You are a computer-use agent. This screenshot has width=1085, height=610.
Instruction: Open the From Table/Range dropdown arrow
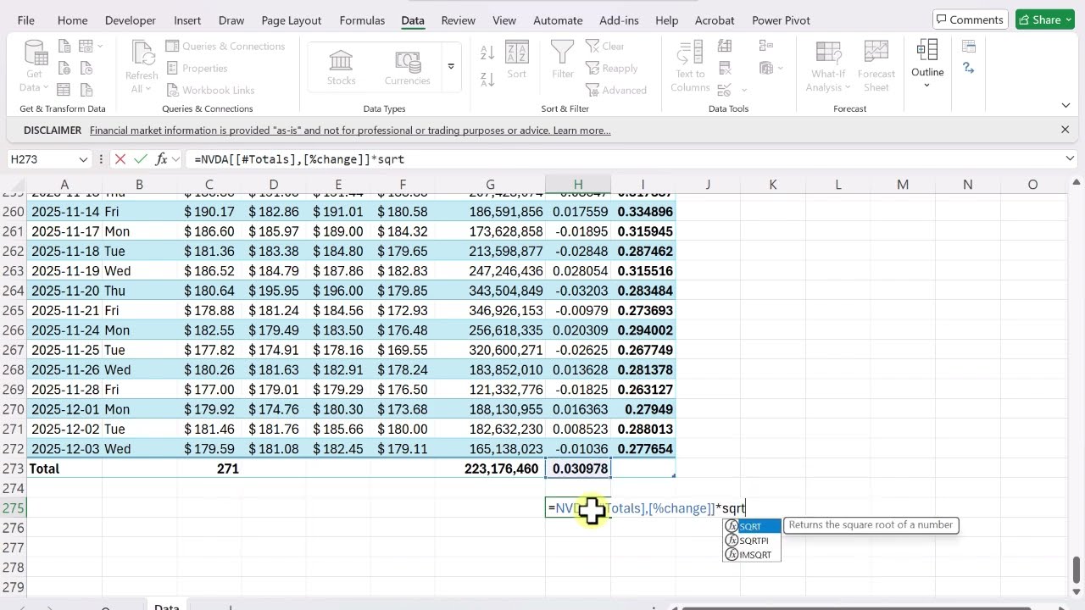(x=100, y=47)
